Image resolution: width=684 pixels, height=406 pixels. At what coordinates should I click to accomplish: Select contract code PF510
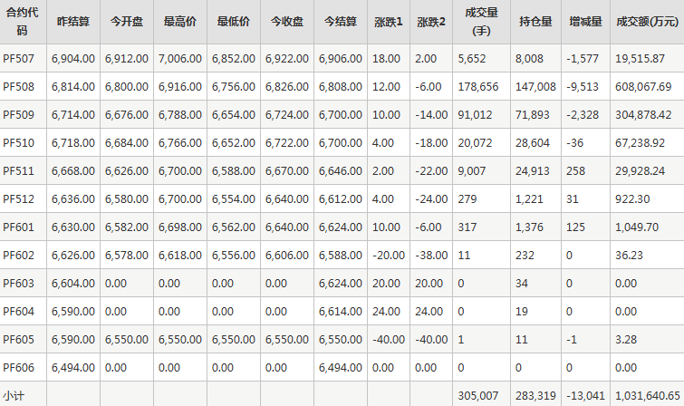point(18,143)
